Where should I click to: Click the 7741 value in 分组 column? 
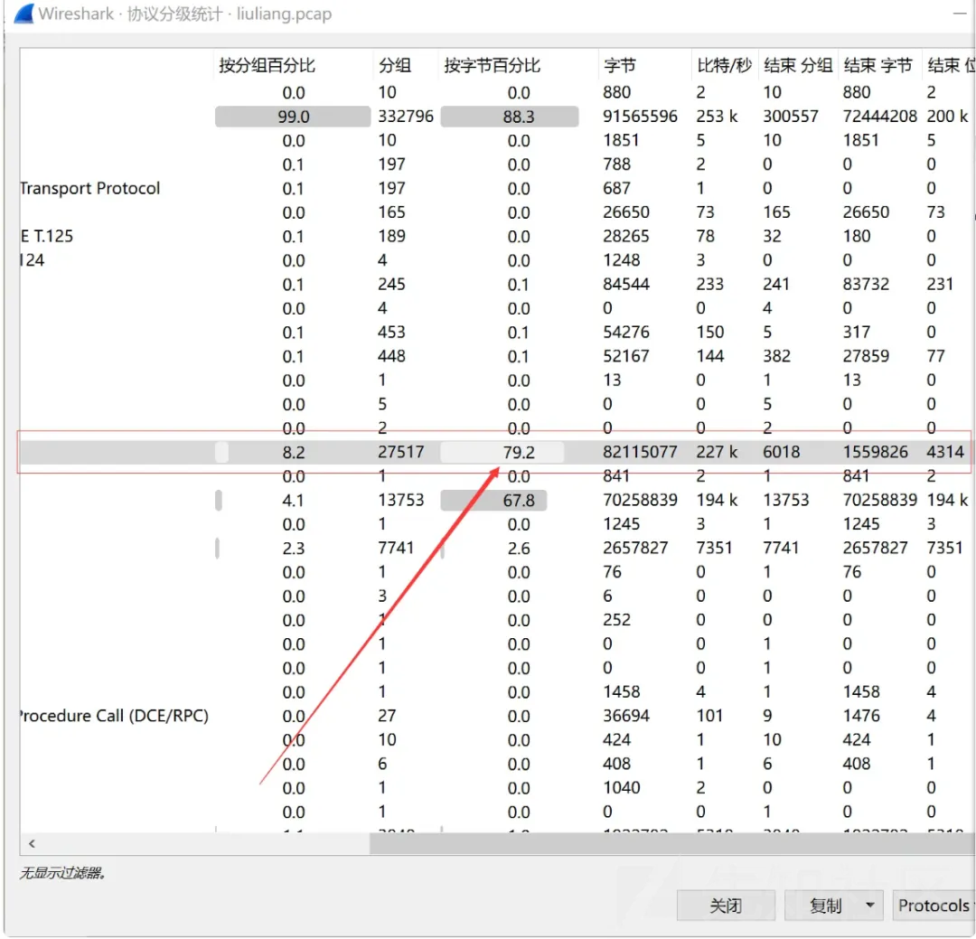coord(396,548)
